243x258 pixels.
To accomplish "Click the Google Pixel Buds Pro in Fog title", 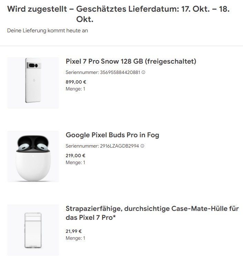I will coord(112,135).
